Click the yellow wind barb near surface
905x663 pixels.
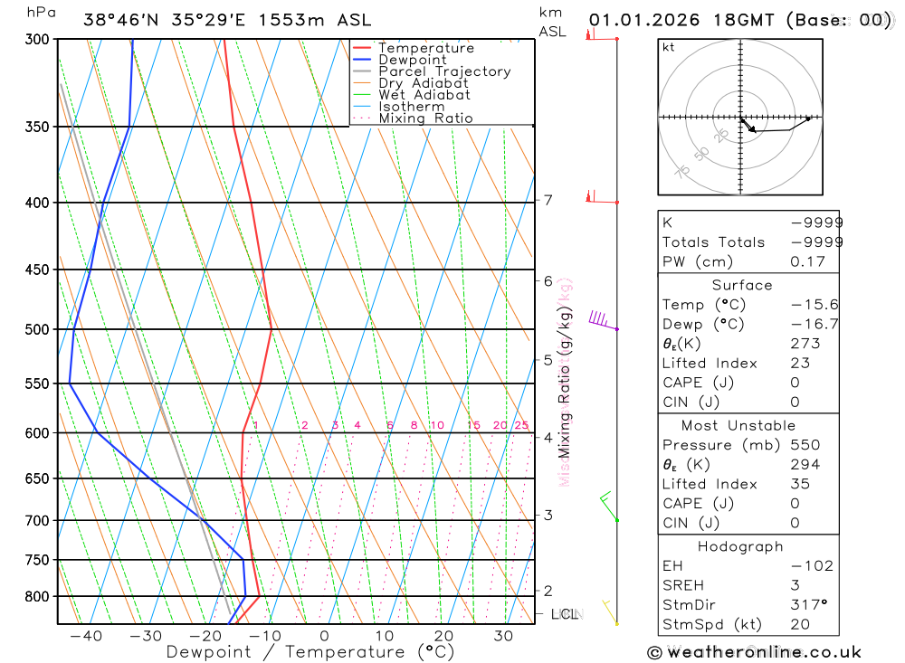[x=611, y=611]
